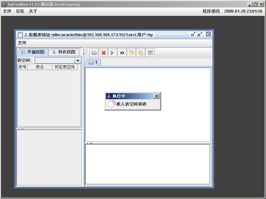
Task: Click the yellow down-turn arrow icon
Action: pos(131,53)
